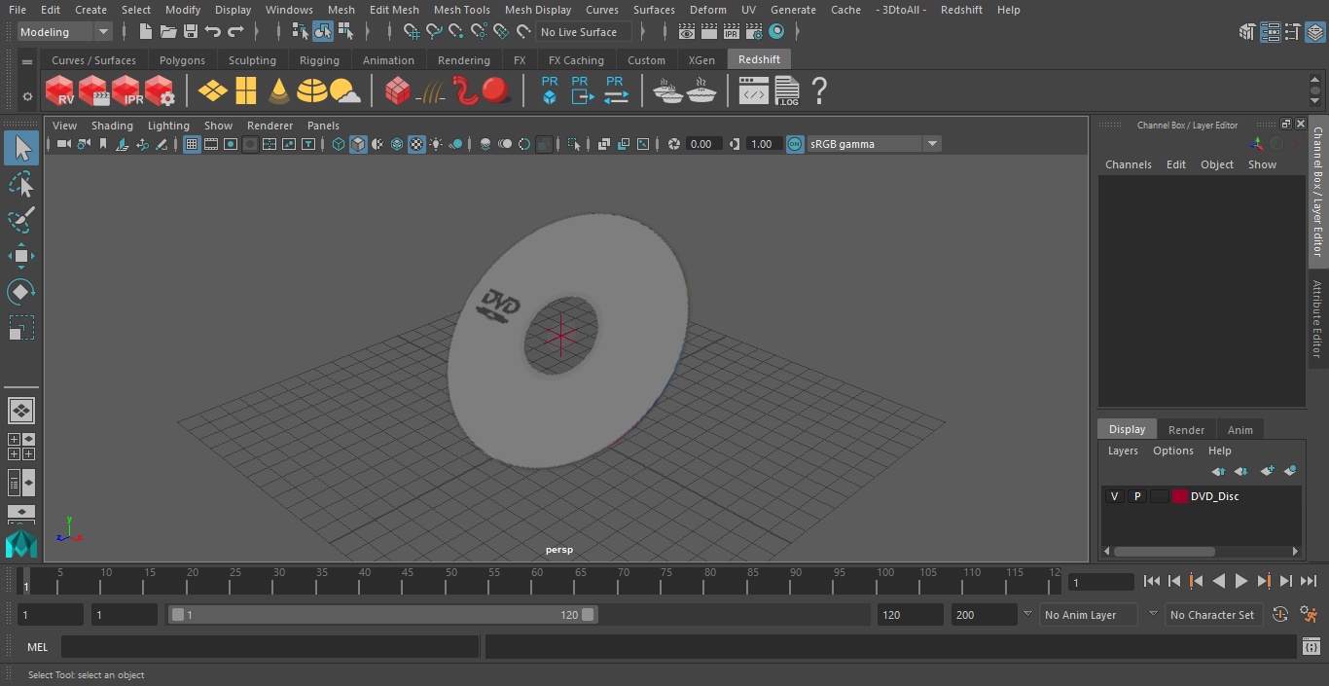Open Redshift log file icon
1329x686 pixels.
(x=787, y=91)
